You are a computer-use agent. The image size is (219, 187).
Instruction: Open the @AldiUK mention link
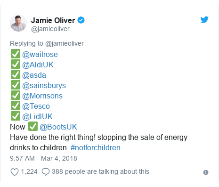pyautogui.click(x=38, y=65)
